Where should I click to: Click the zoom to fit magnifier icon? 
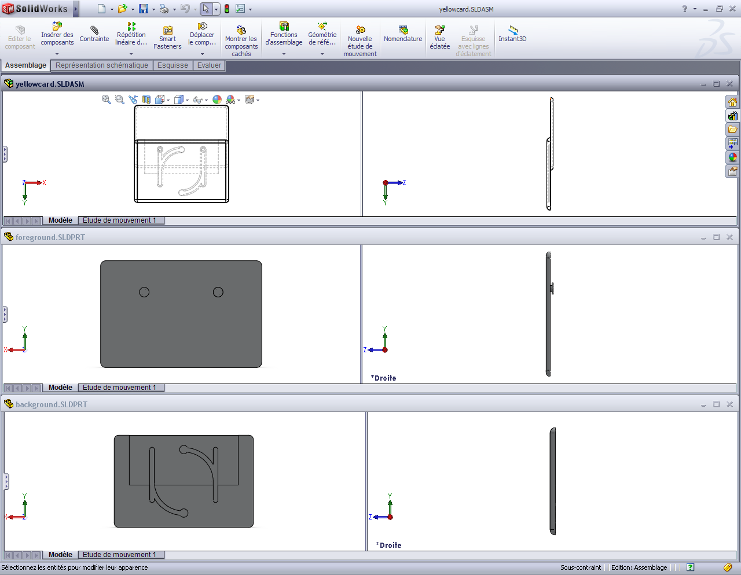point(107,99)
